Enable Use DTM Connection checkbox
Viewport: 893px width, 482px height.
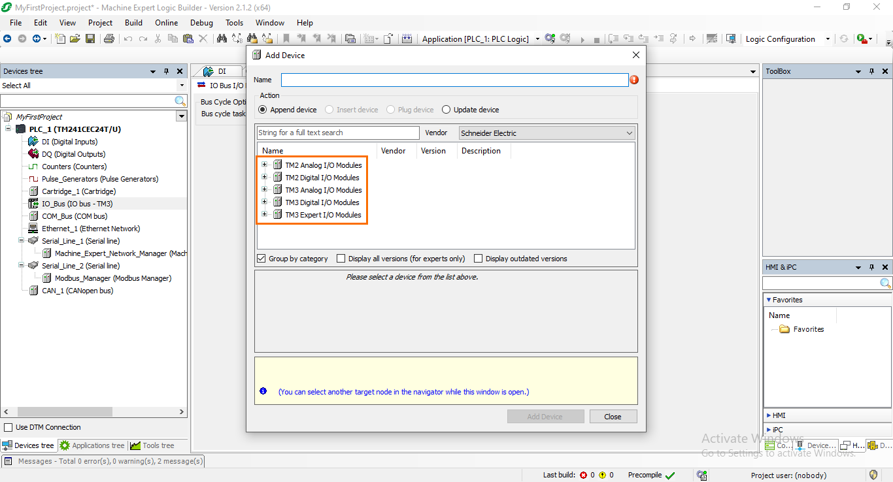coord(8,427)
